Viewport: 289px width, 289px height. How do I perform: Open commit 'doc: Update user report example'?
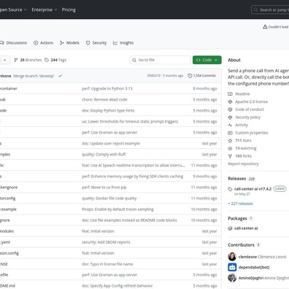tap(111, 144)
